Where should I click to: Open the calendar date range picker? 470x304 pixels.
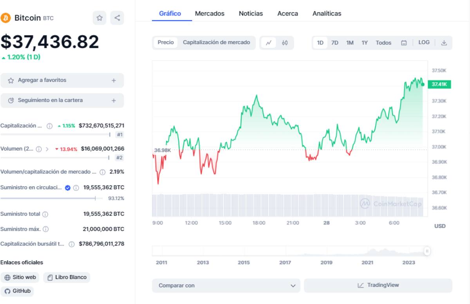coord(404,43)
